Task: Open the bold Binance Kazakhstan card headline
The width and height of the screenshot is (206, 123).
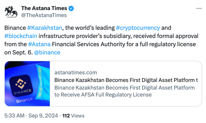Action: click(x=126, y=80)
